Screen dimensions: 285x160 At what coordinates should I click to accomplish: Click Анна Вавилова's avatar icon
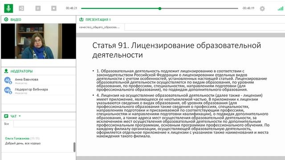coord(8,80)
